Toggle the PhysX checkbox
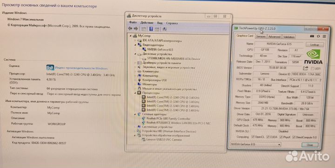Screen dimensions: 335x168 (281, 137)
